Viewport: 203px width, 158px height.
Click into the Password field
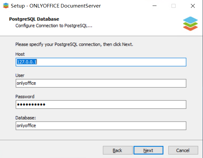(x=101, y=104)
